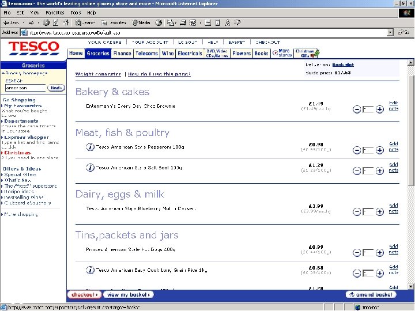Open How do I use this page link
This screenshot has height=311, width=415.
point(159,74)
